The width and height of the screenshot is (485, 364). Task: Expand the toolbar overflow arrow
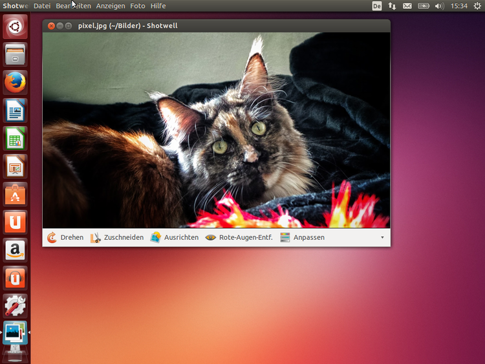(x=382, y=237)
